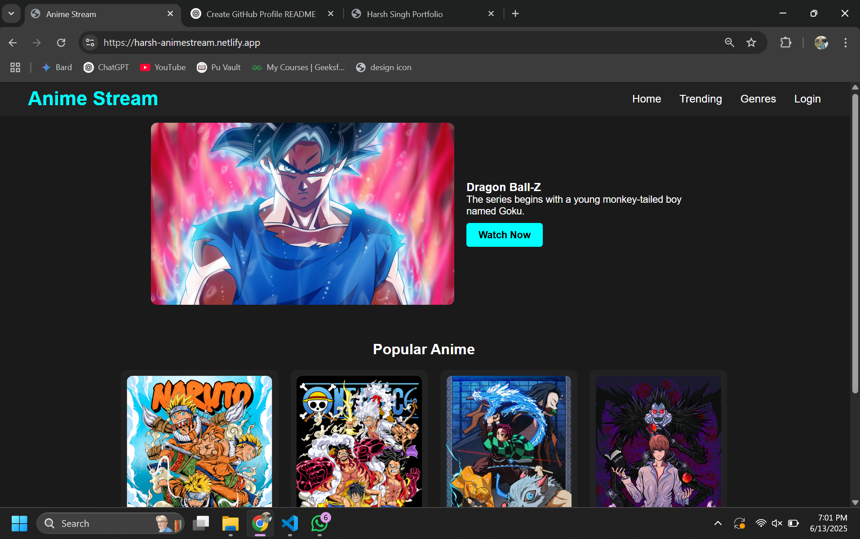Go to Home in site navigation
Viewport: 860px width, 539px height.
(x=647, y=99)
